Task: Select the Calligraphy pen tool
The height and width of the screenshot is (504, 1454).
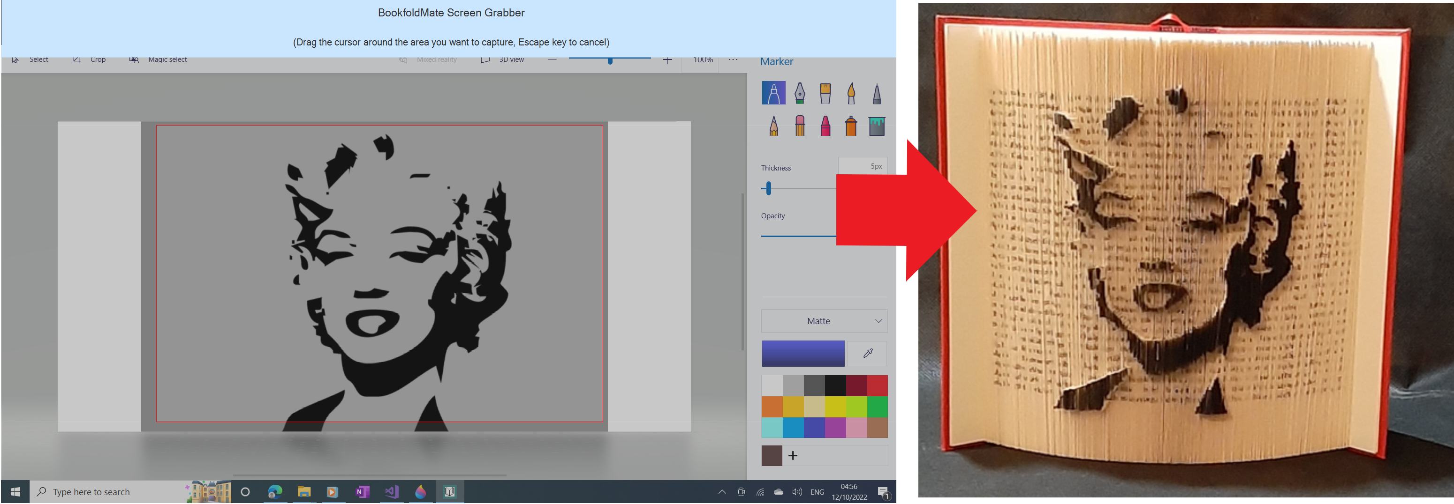Action: click(799, 93)
